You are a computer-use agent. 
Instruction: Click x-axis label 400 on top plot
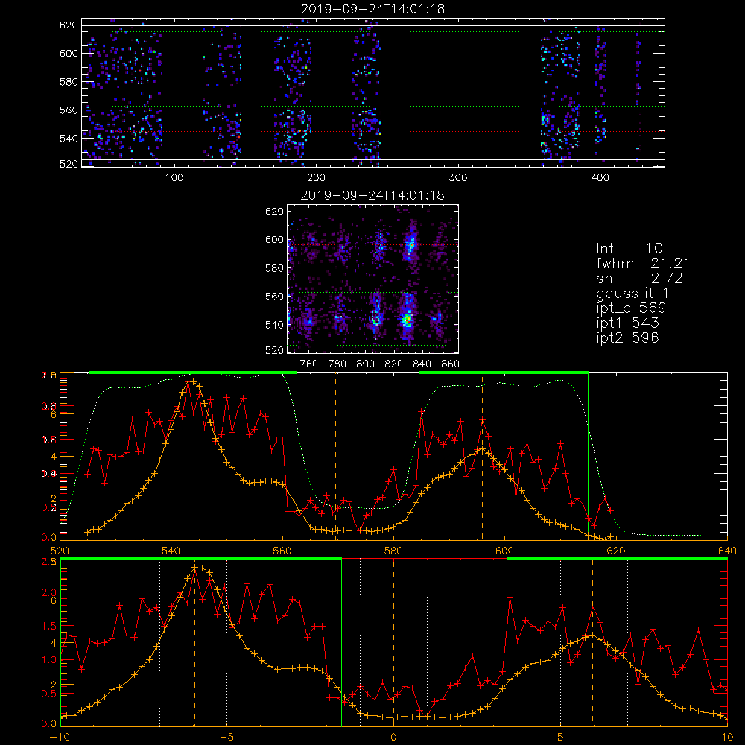(600, 178)
